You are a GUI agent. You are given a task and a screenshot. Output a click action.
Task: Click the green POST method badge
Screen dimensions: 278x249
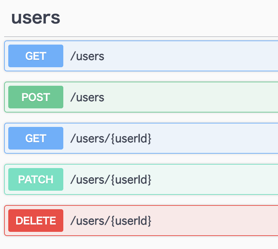tap(35, 97)
